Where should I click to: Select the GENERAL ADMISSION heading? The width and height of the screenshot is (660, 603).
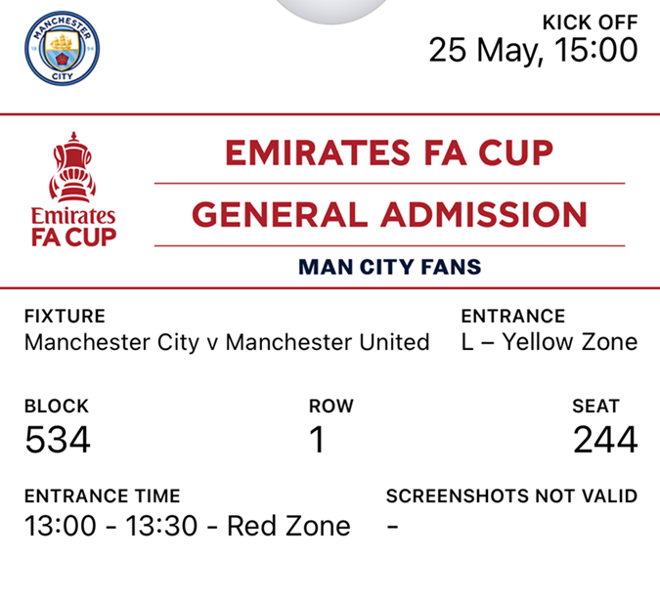pyautogui.click(x=389, y=214)
